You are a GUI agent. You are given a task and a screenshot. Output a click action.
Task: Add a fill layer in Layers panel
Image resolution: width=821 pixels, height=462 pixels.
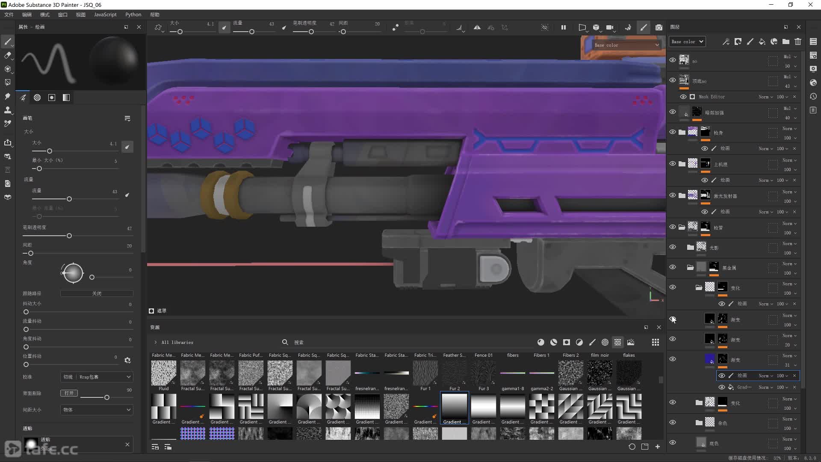coord(762,41)
